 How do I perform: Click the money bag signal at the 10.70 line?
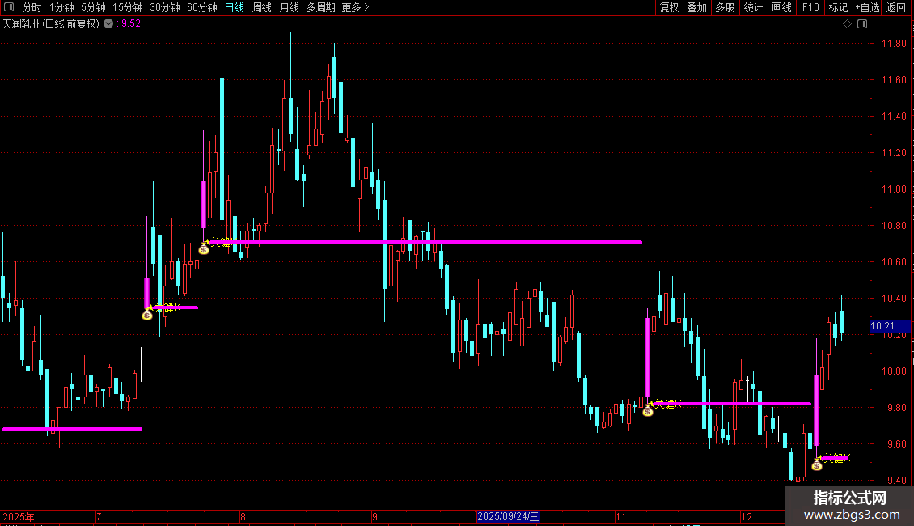click(204, 249)
